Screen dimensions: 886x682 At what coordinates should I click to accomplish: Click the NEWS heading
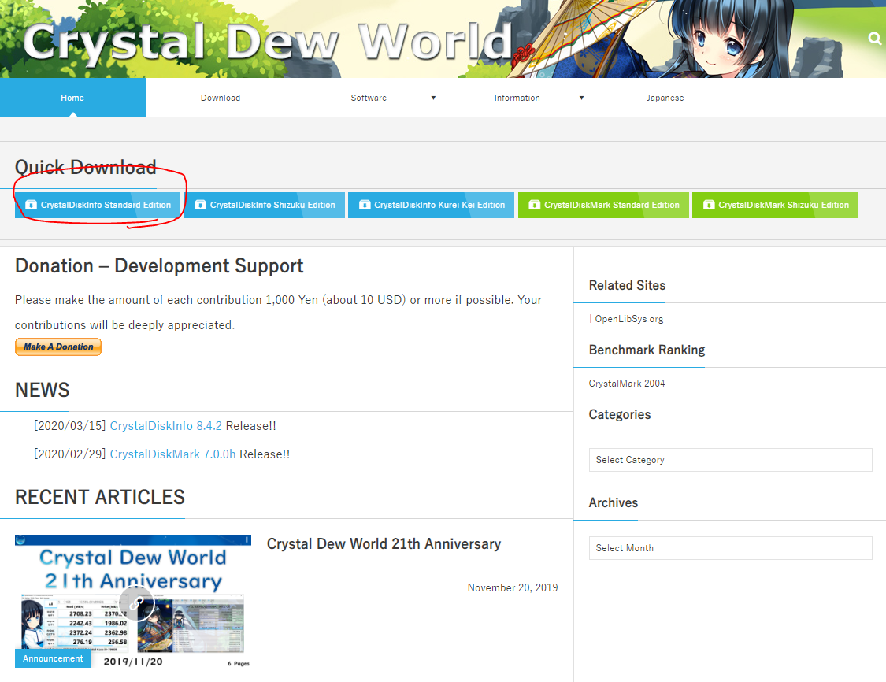43,390
